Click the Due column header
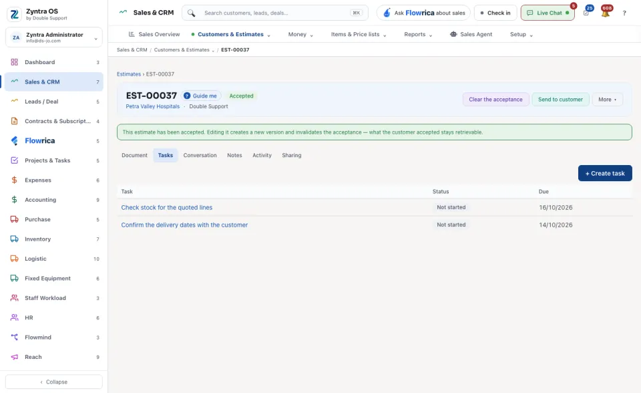Viewport: 641px width, 393px height. [x=544, y=192]
